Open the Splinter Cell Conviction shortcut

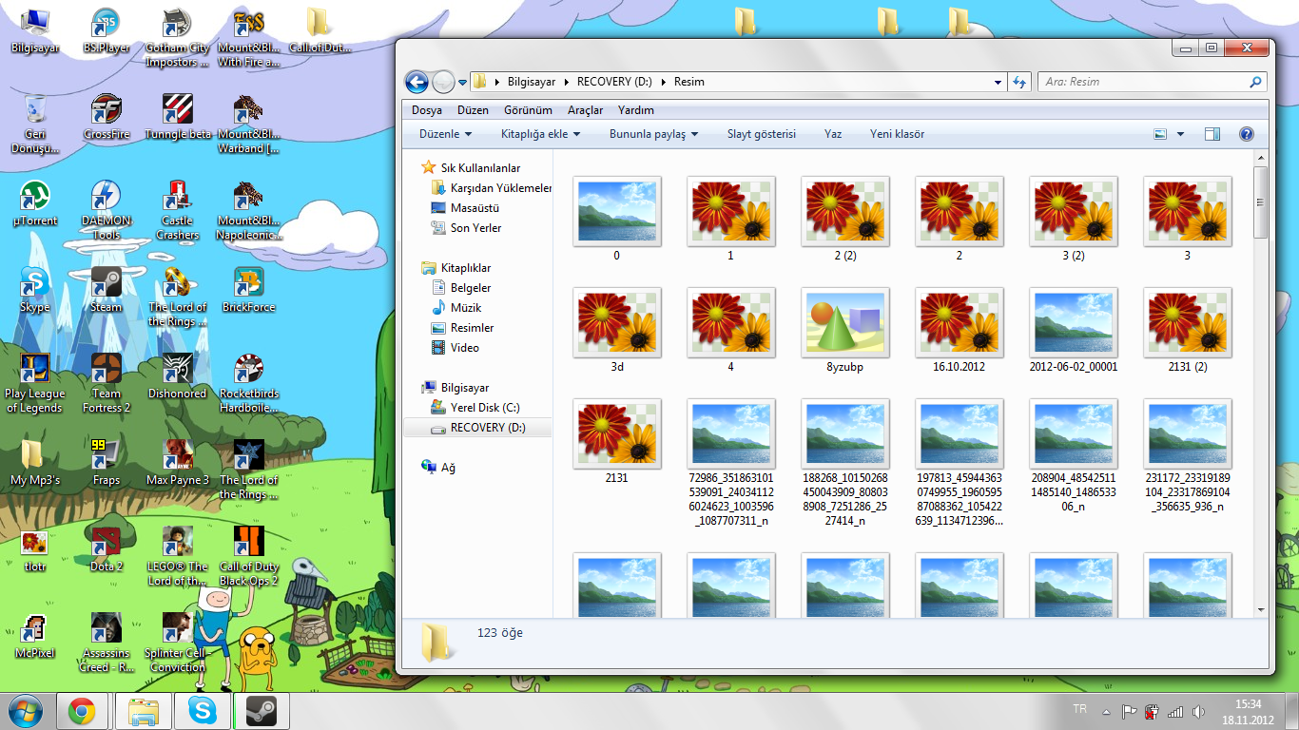tap(178, 644)
